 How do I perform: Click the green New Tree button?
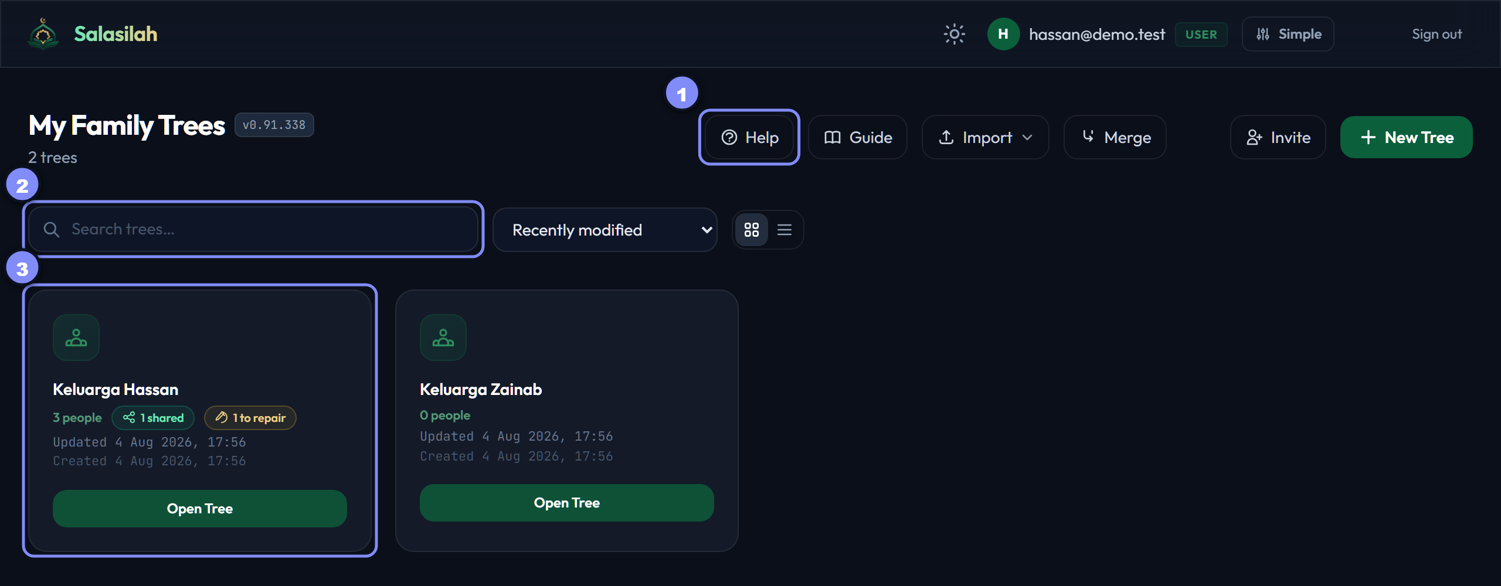tap(1407, 137)
